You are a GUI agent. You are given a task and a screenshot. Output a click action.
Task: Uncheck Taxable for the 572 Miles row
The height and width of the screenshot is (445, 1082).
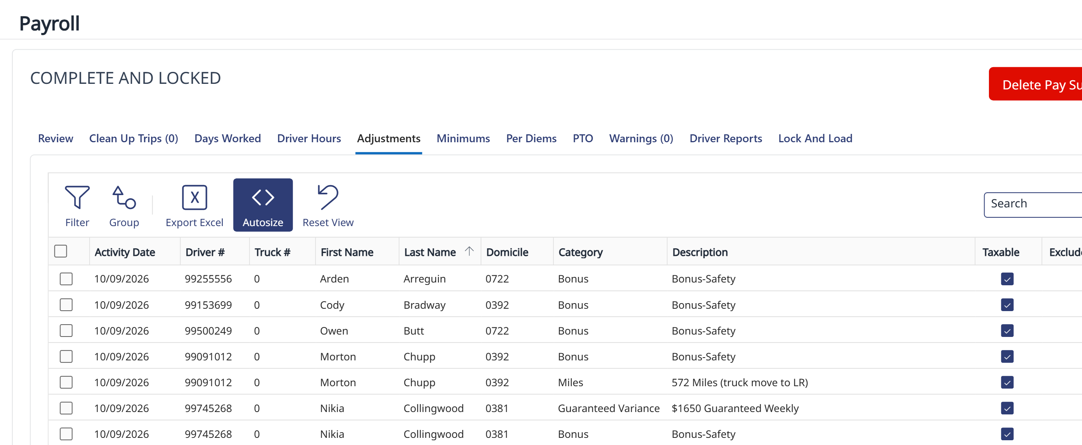(1007, 383)
